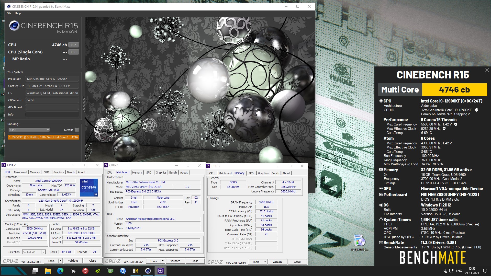This screenshot has height=276, width=491.
Task: Open the airplane icon app in taskbar
Action: coord(73,271)
